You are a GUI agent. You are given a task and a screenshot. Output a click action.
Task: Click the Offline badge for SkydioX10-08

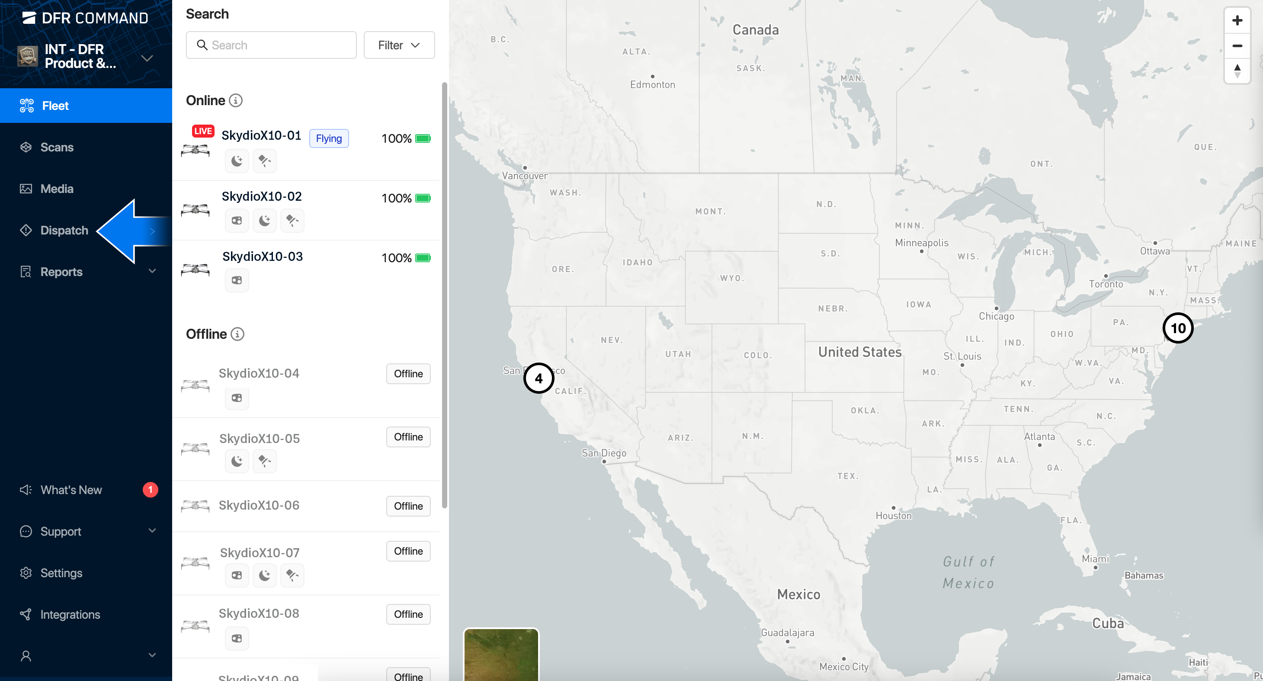[408, 615]
